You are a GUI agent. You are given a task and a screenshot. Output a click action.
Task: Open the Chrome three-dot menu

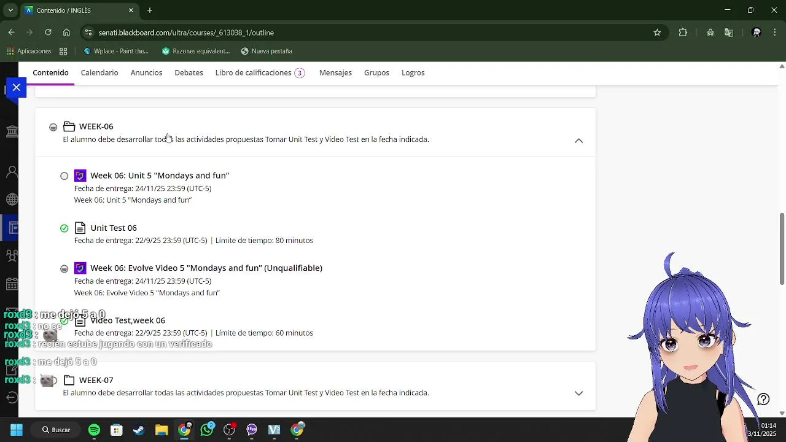click(x=775, y=33)
